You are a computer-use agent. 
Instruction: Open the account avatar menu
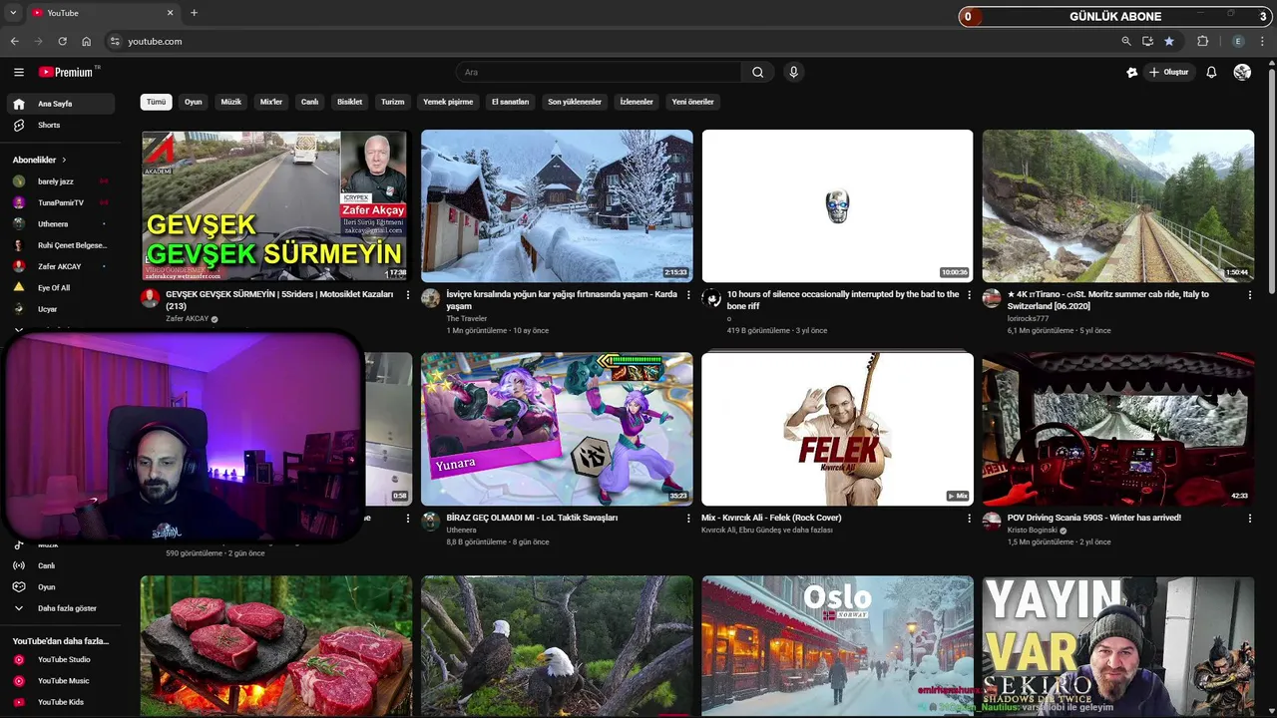(1242, 72)
